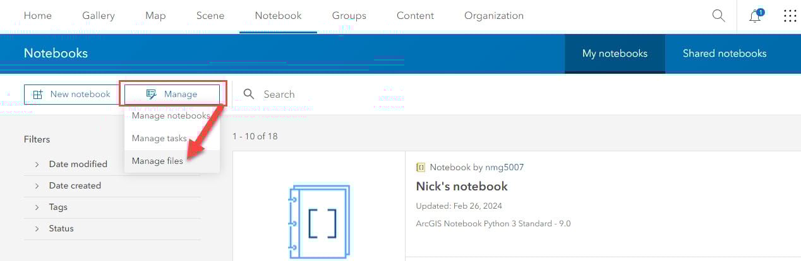Switch to My notebooks tab
This screenshot has height=261, width=801.
[615, 54]
